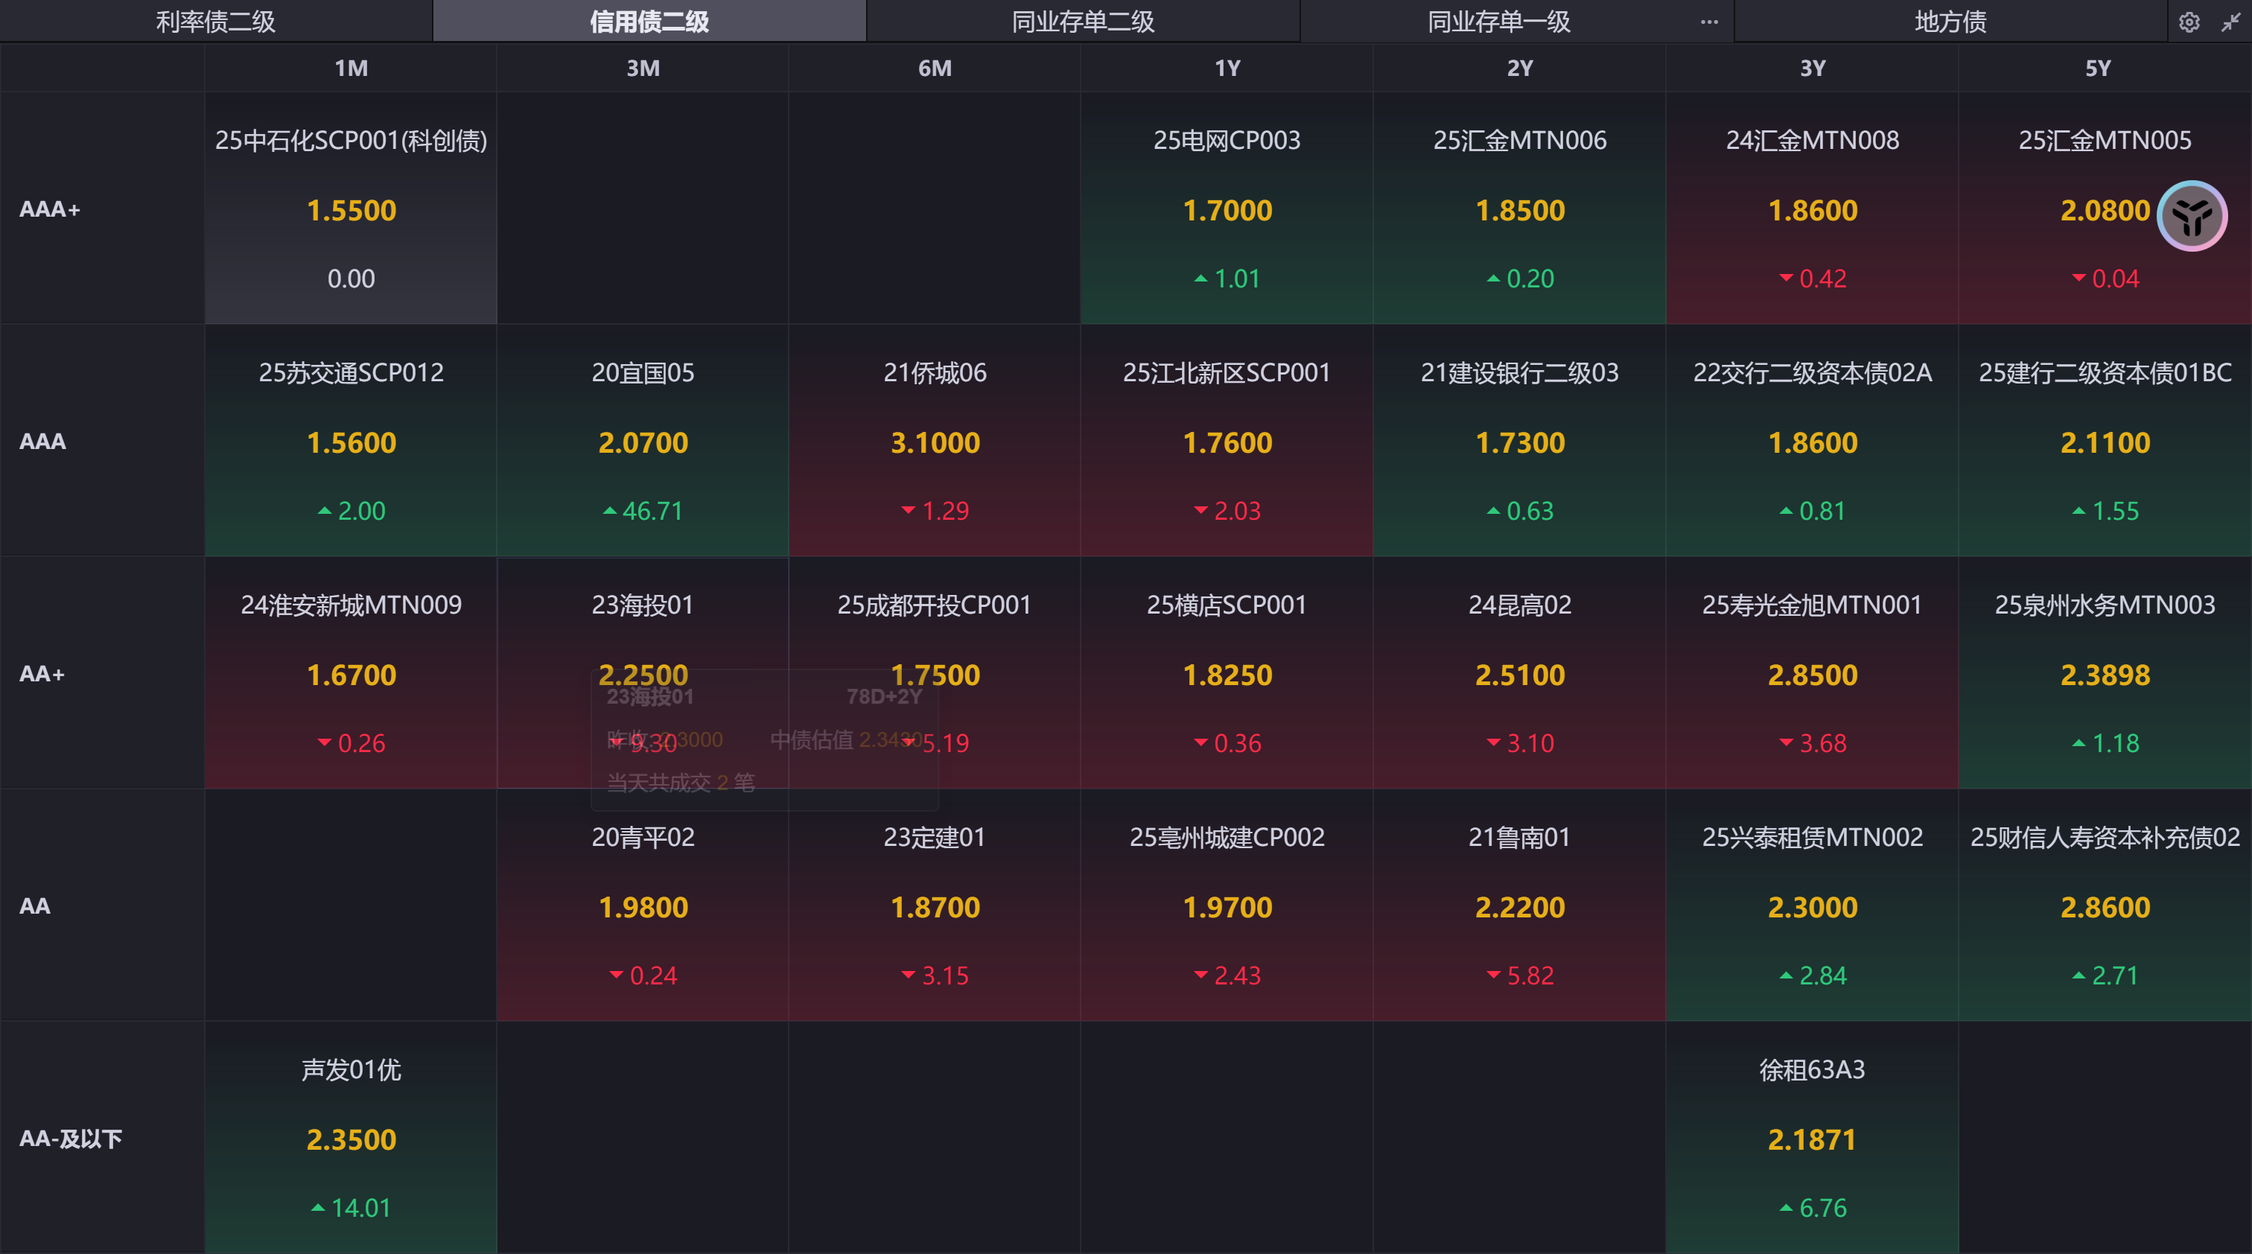Click the 徐租63A3 bond tile

[x=1811, y=1137]
